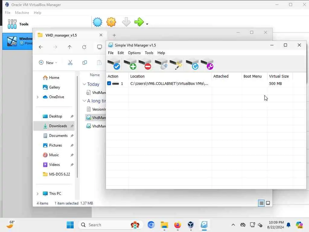Expand OneDrive in navigation pane
The image size is (309, 232).
[x=38, y=97]
